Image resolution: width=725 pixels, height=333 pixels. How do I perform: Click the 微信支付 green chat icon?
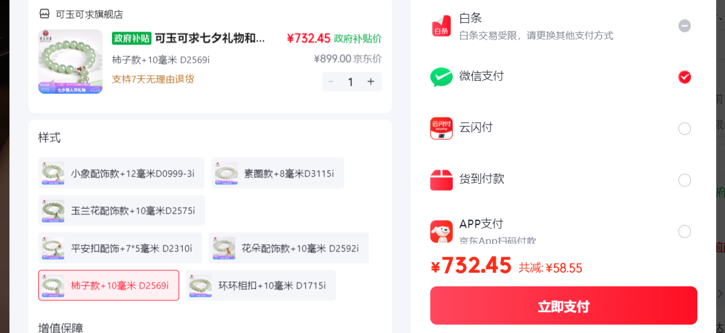pyautogui.click(x=441, y=77)
